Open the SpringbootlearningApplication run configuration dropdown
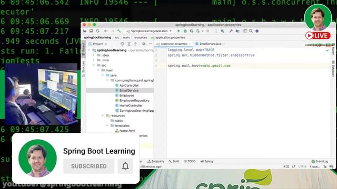Viewport: 337px width, 189px height. click(x=149, y=31)
